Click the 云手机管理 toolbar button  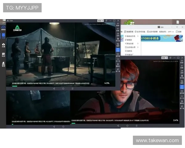click(x=152, y=31)
